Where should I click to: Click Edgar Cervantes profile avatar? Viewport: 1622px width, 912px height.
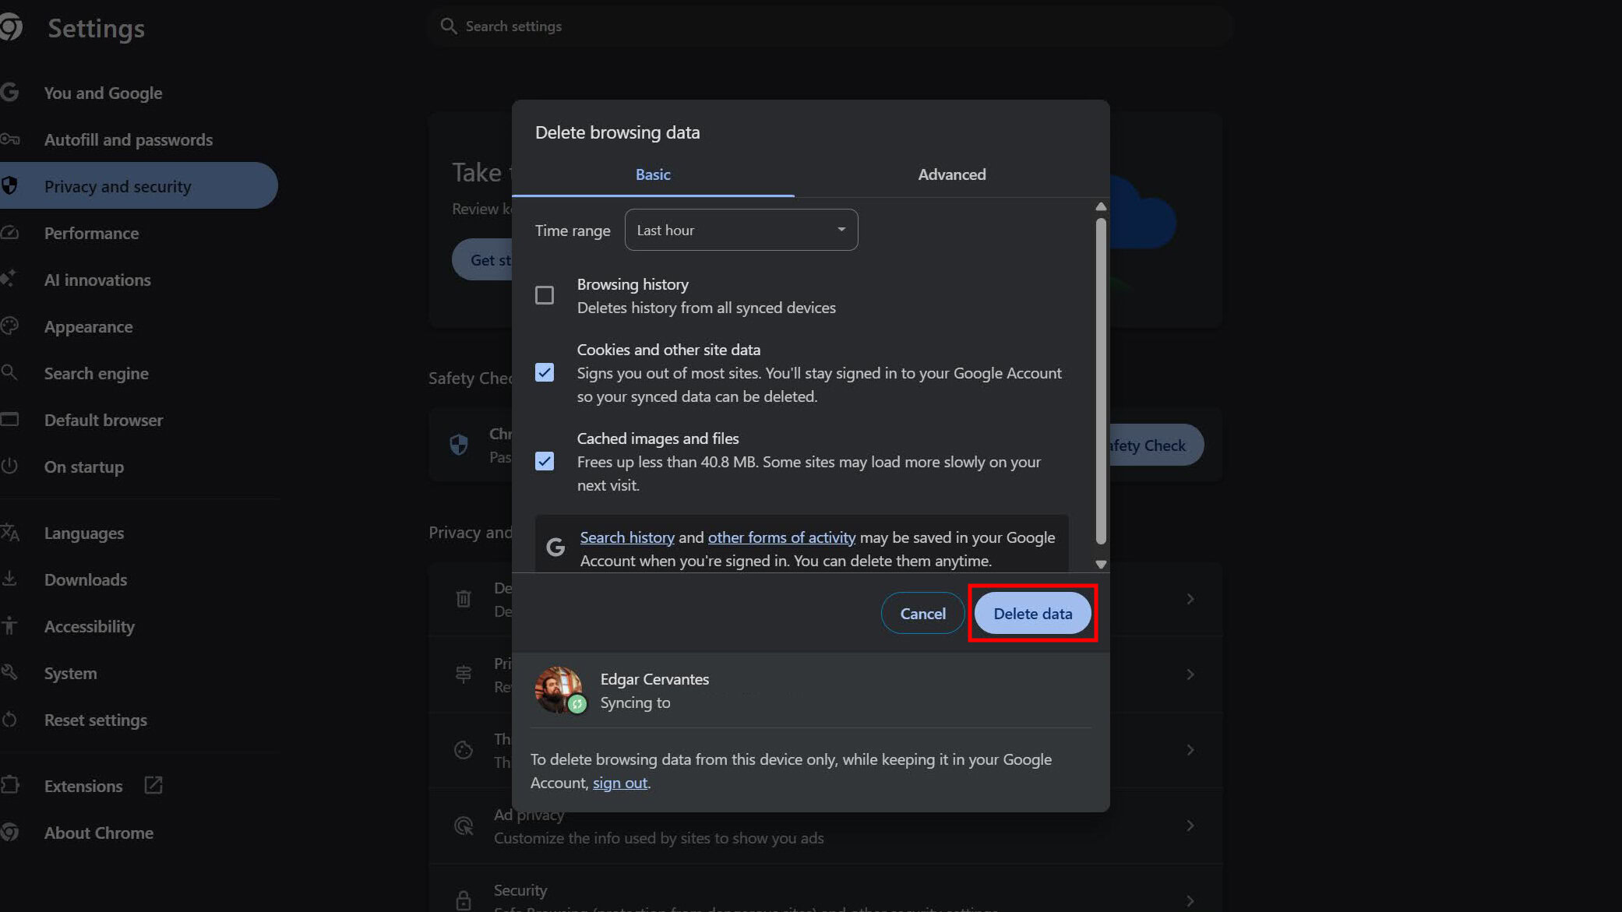pos(559,689)
